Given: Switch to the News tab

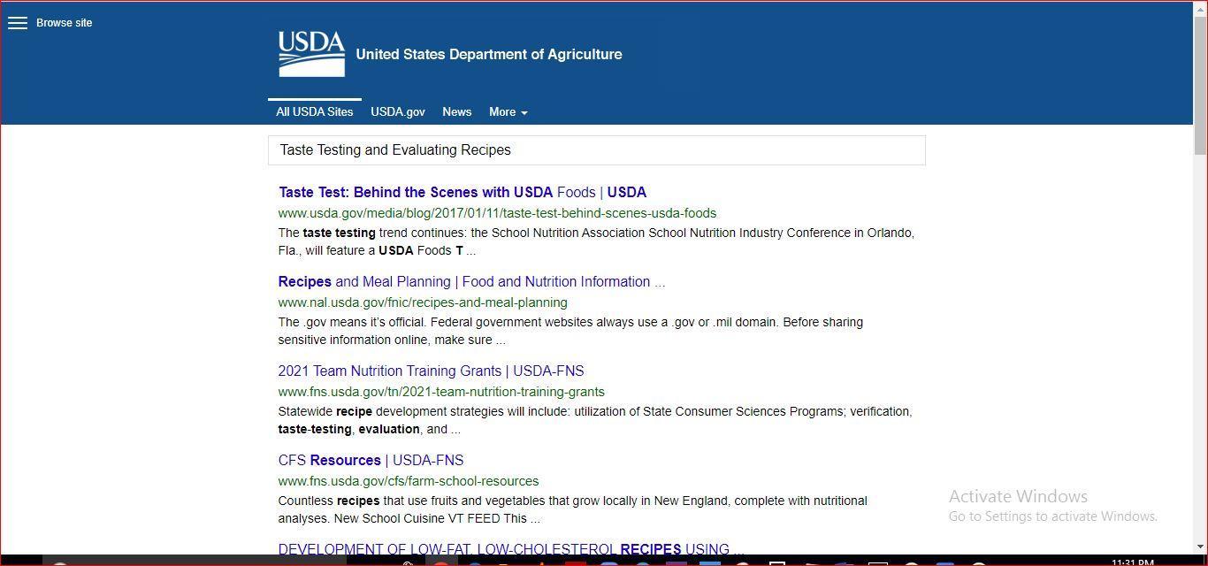Looking at the screenshot, I should click(x=457, y=112).
